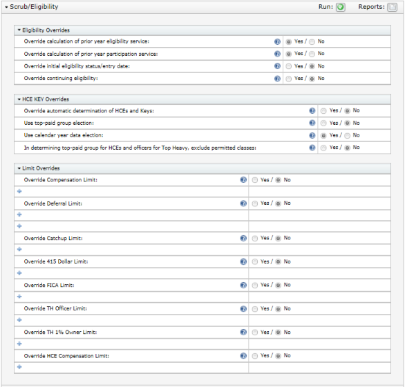The image size is (405, 387).
Task: Collapse the Scrub/Eligibility panel header
Action: (6, 7)
